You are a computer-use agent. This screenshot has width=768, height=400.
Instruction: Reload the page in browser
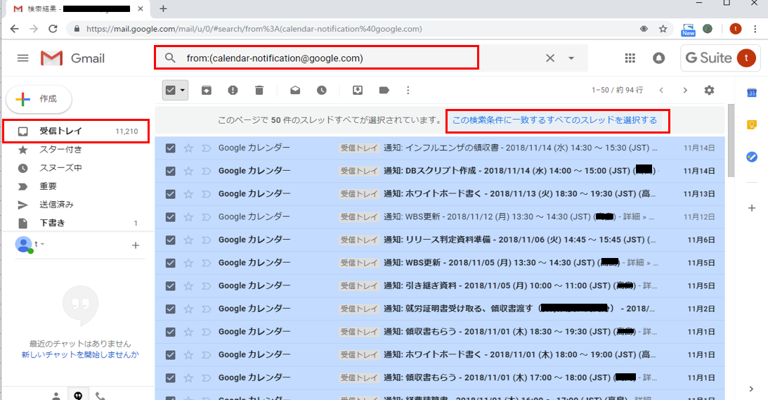pyautogui.click(x=53, y=28)
